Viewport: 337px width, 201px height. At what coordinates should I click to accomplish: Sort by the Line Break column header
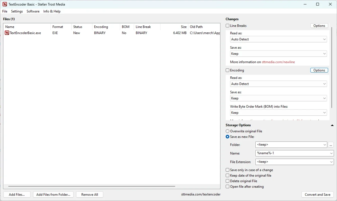[147, 27]
